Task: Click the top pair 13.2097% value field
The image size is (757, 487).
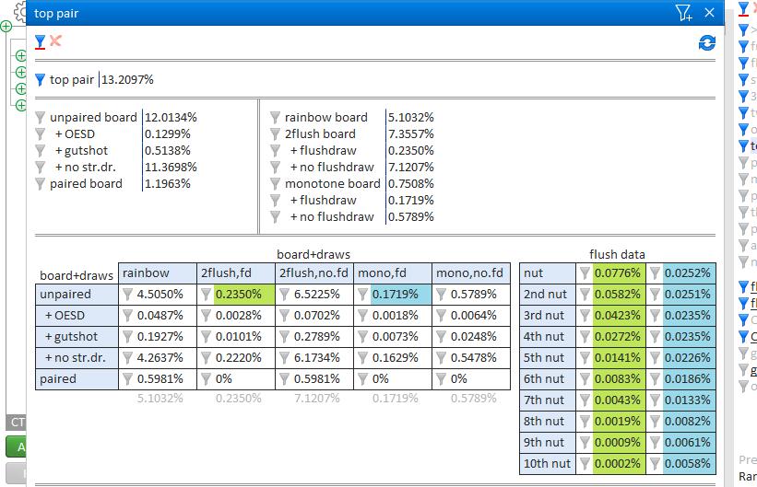Action: coord(128,80)
